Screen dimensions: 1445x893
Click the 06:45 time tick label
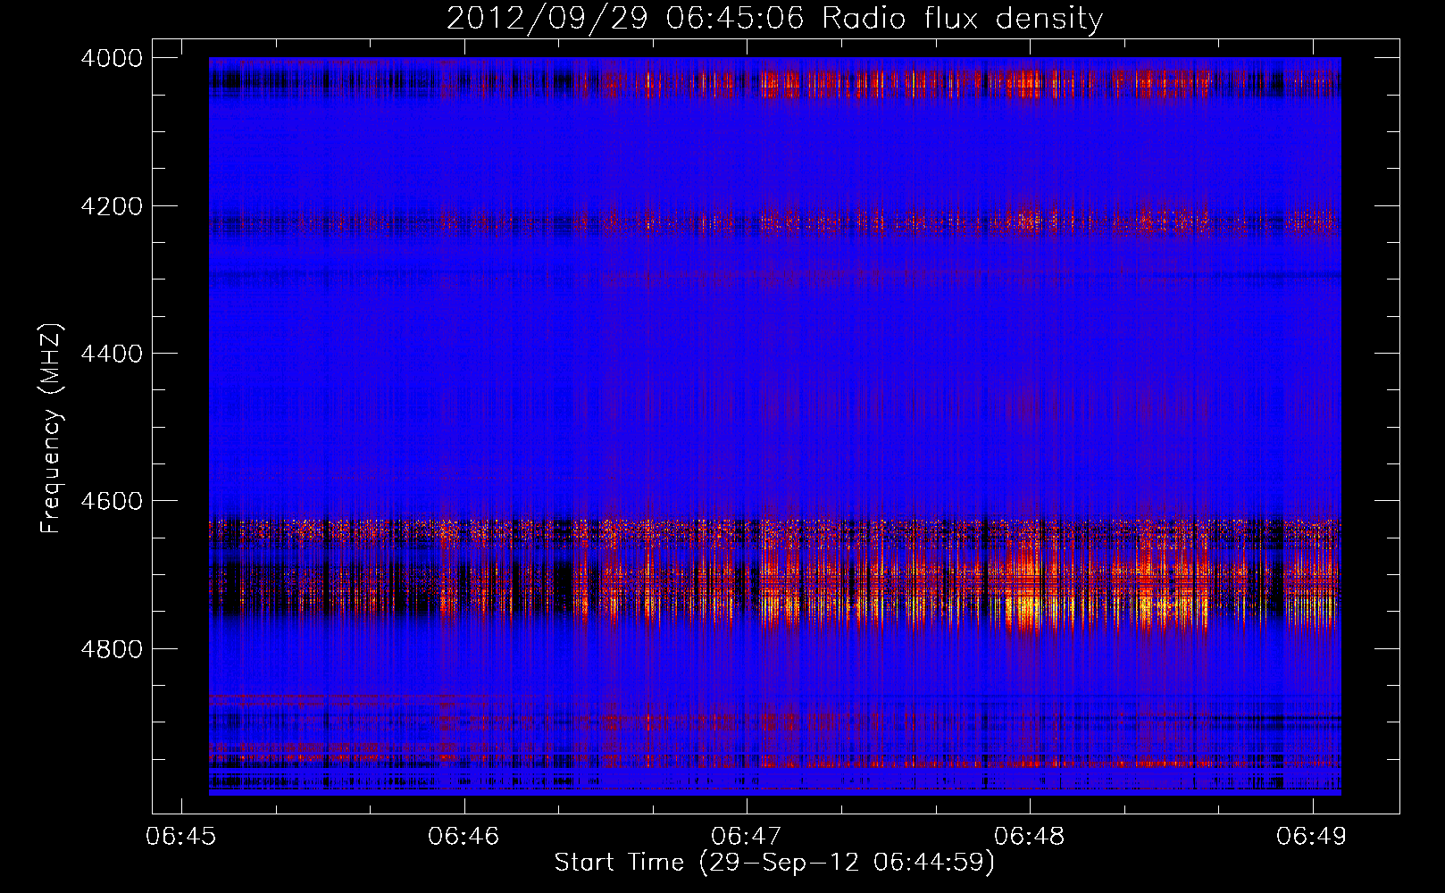[x=181, y=836]
